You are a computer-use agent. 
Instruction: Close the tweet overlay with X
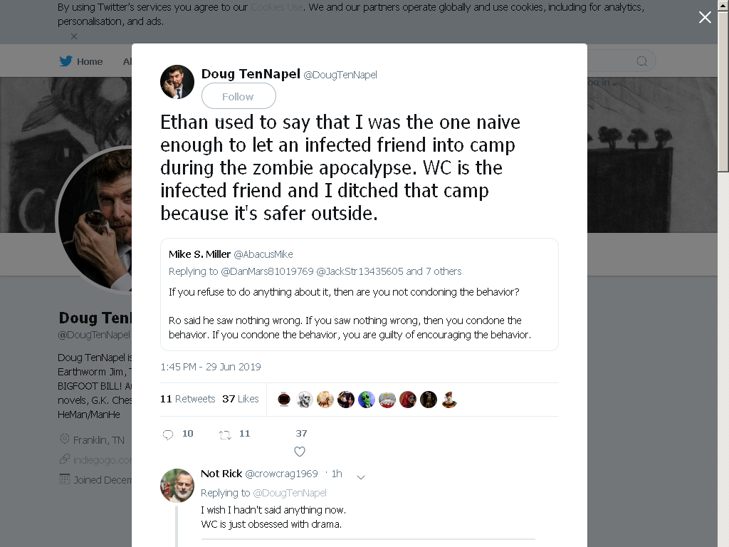pos(705,17)
